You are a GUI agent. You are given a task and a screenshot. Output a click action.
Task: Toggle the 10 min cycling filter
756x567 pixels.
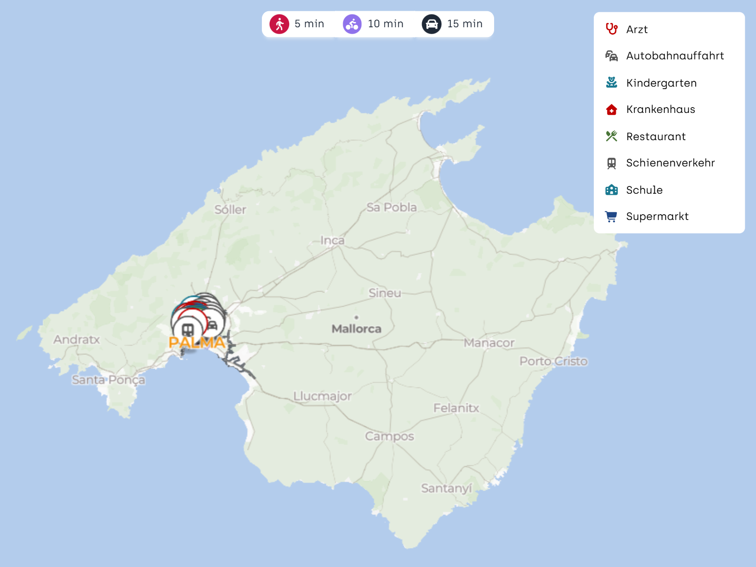pos(373,24)
